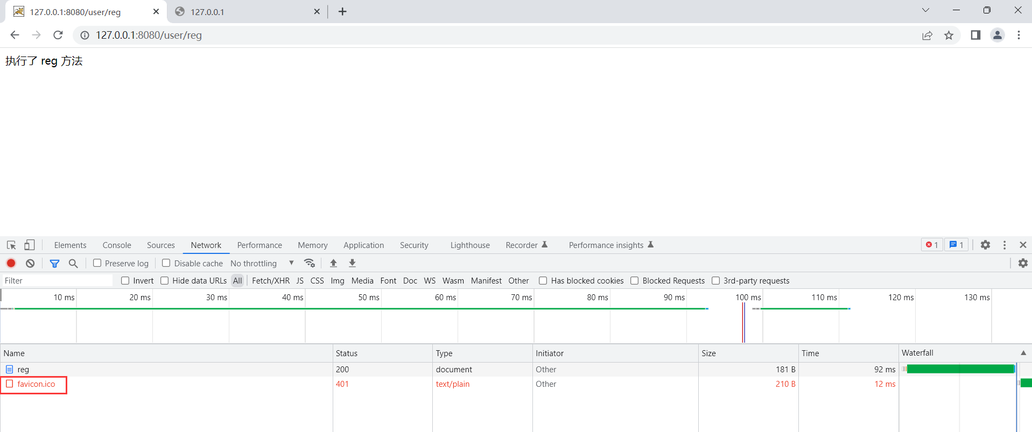1032x432 pixels.
Task: Open network panel settings gear
Action: 1023,263
